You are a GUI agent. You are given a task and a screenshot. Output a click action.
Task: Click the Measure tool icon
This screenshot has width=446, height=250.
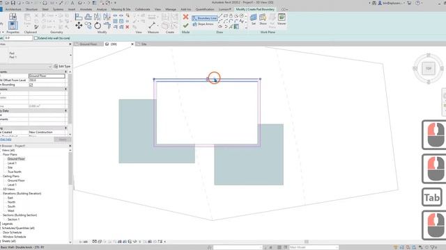coord(152,26)
